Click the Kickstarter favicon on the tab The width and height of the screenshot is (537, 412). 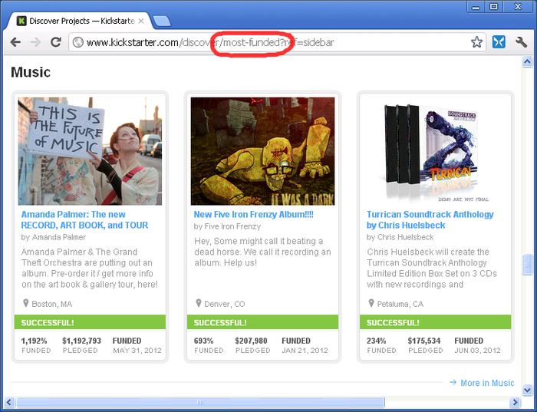click(x=21, y=21)
